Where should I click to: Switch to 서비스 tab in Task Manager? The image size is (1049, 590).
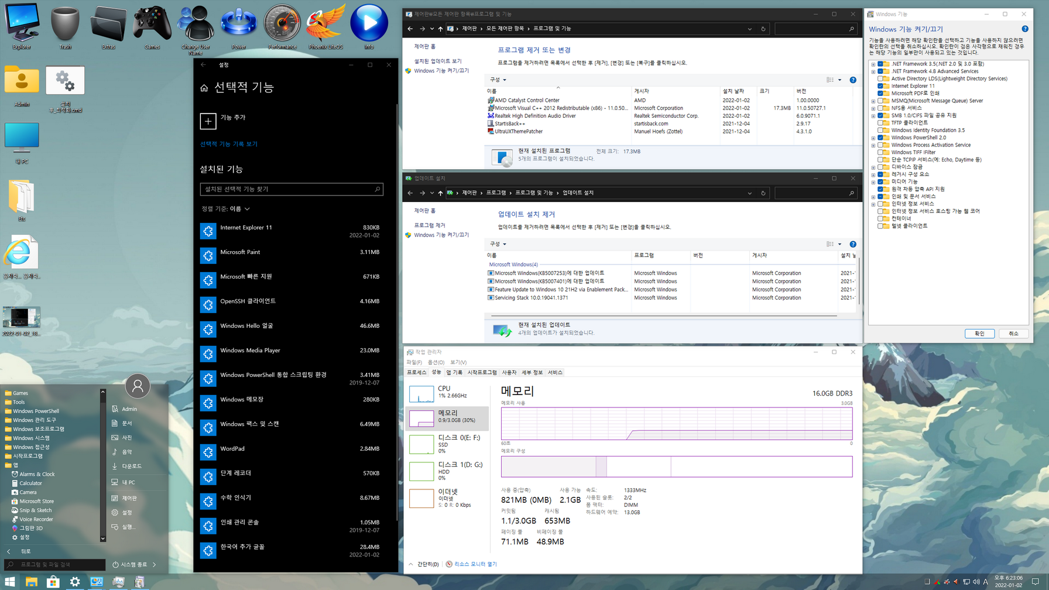tap(555, 372)
